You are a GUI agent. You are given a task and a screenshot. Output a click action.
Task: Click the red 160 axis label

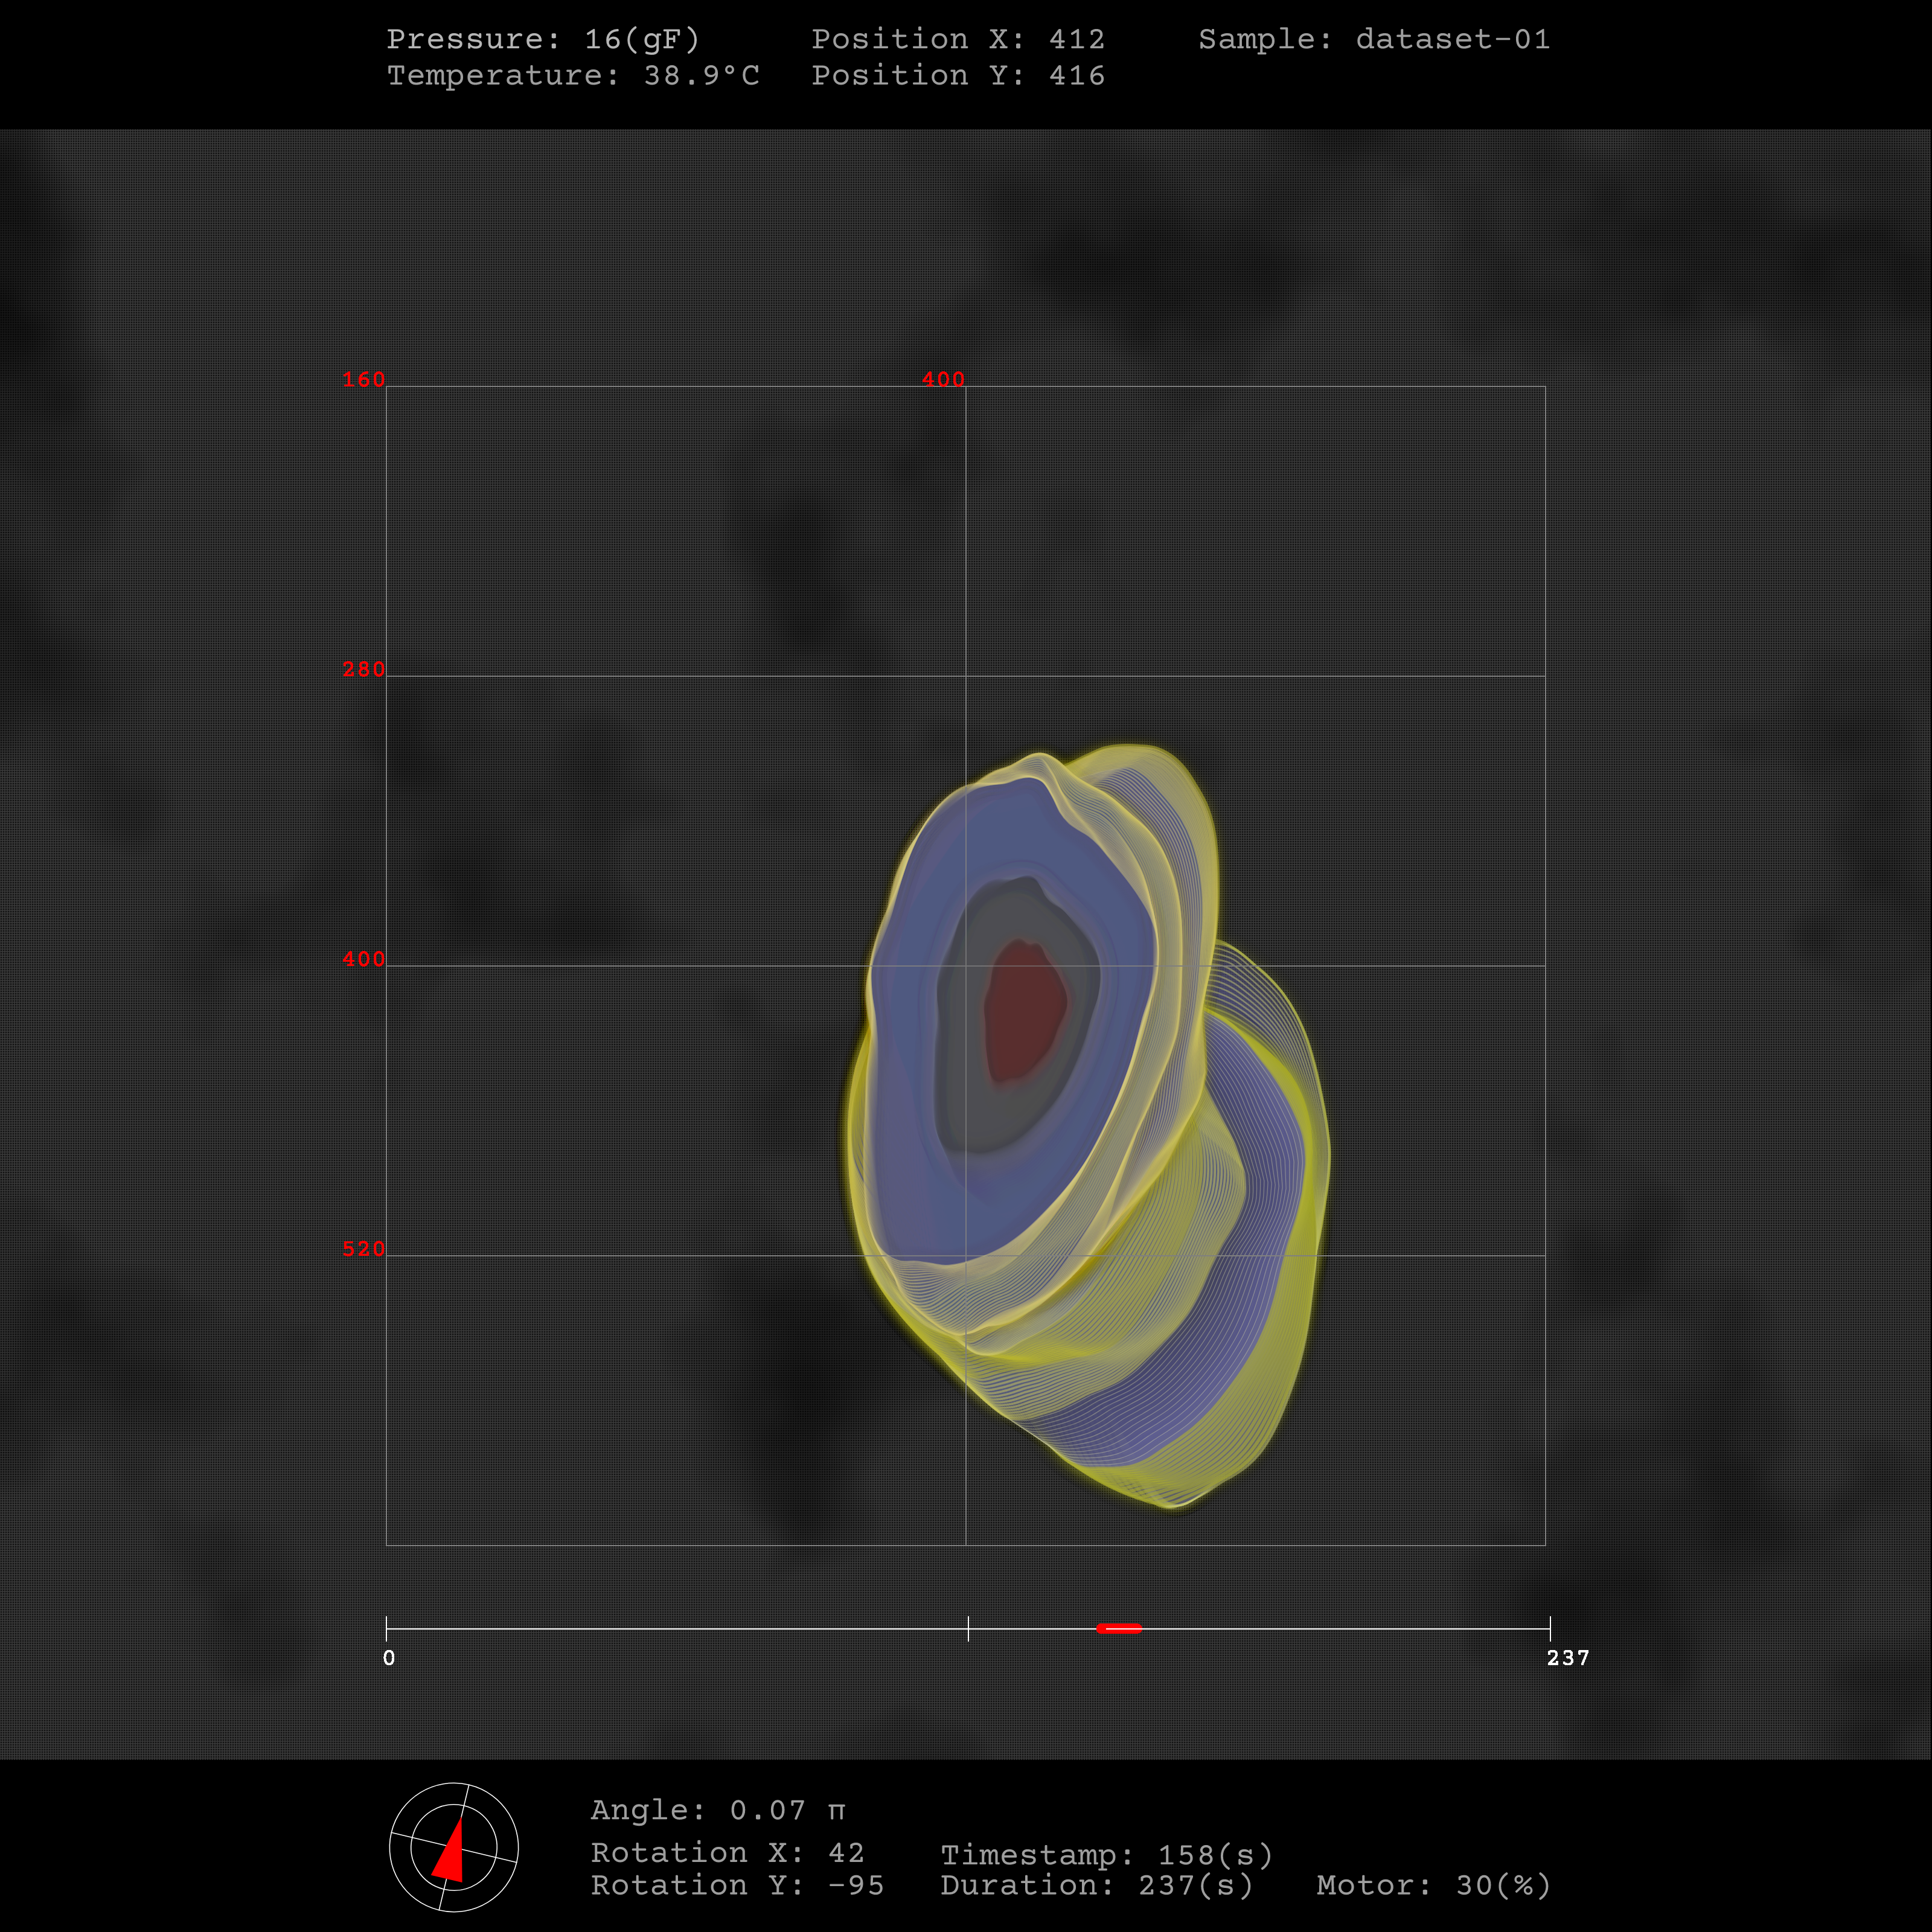click(363, 380)
